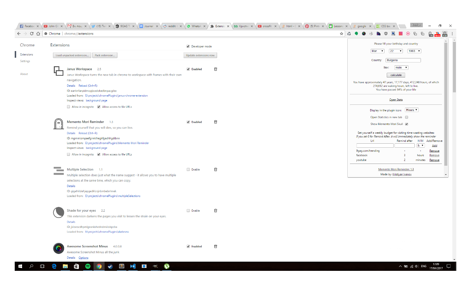Uncheck Enabled for Memento Mori Reminder
Screen dimensions: 471x294
pos(188,122)
